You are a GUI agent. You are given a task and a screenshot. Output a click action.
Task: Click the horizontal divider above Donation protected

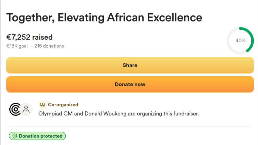coord(130,126)
